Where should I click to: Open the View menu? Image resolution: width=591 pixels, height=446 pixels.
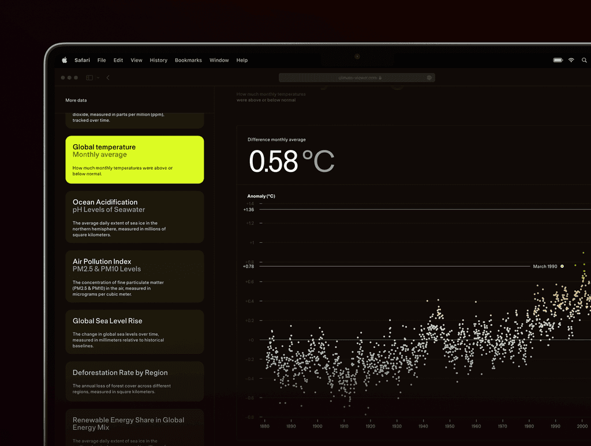(136, 60)
